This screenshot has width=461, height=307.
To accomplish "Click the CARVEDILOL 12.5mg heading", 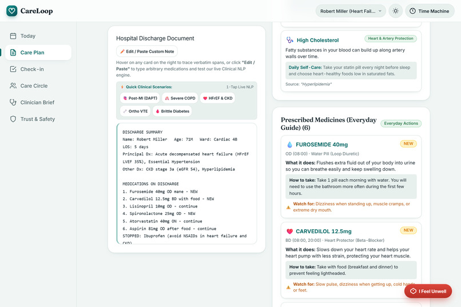I will coord(323,231).
